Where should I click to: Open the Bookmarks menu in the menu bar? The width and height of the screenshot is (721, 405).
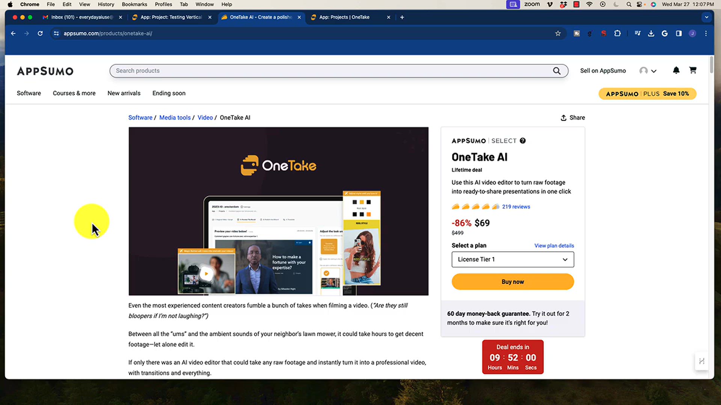134,4
